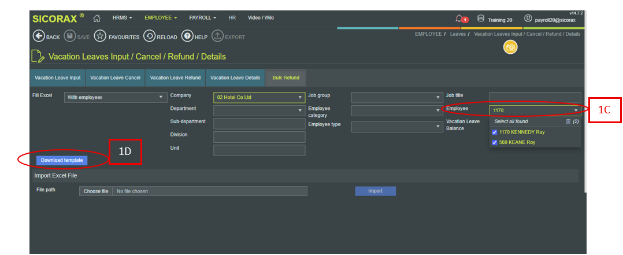The image size is (623, 255).
Task: Open the Job group dropdown
Action: click(397, 97)
